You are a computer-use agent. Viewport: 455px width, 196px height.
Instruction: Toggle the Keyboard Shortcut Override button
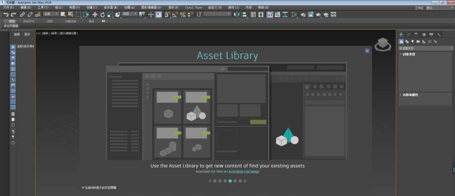(x=158, y=15)
